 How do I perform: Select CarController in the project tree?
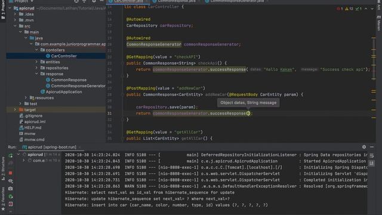(x=64, y=56)
